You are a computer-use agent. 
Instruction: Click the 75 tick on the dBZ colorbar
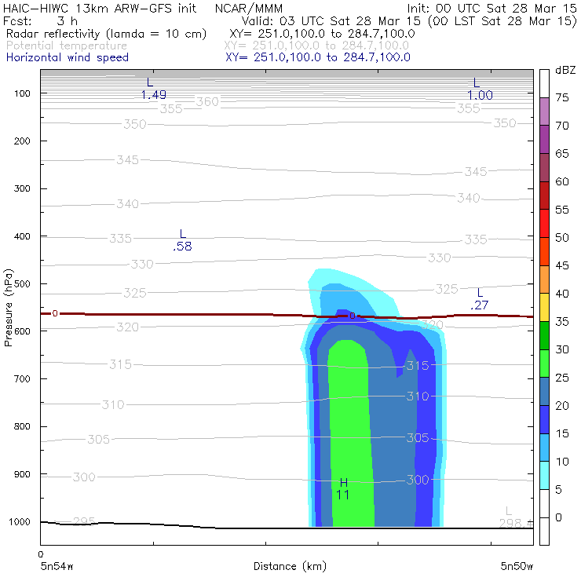[x=562, y=97]
